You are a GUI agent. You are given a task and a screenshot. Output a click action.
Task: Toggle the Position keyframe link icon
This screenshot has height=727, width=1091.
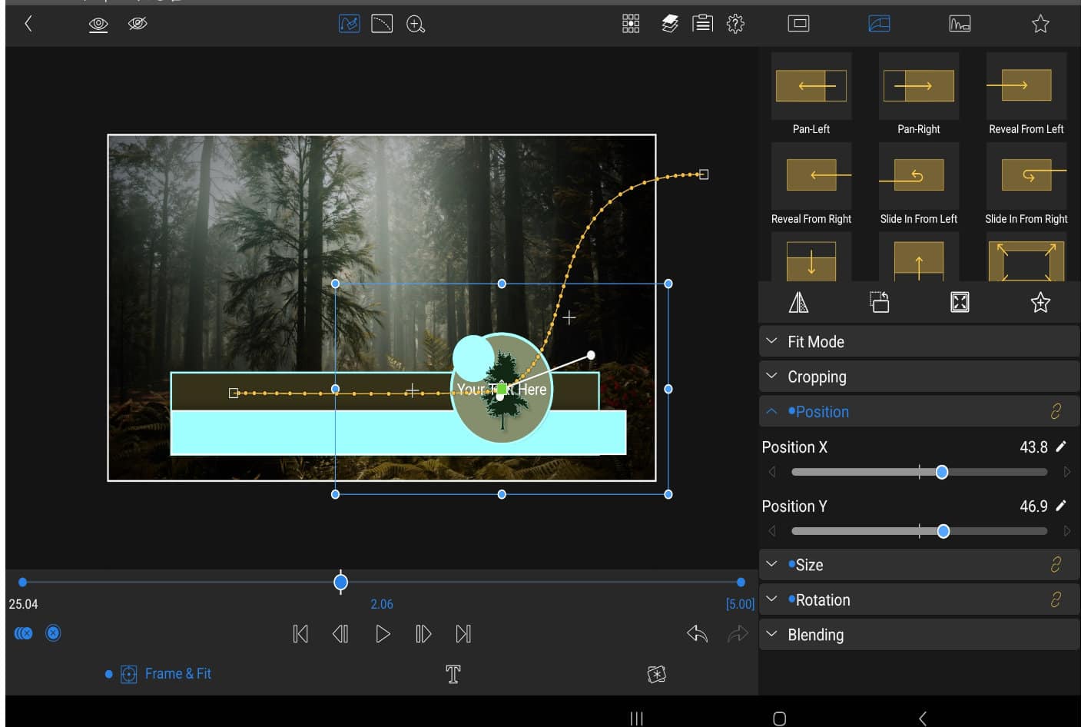[1056, 412]
